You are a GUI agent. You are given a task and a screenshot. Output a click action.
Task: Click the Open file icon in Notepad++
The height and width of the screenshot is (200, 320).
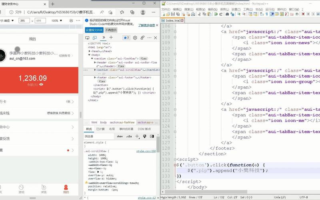click(x=168, y=14)
